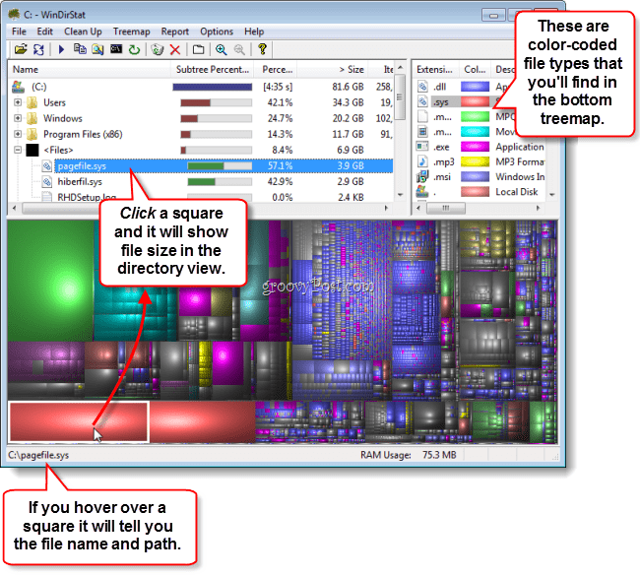640x576 pixels.
Task: Click the Users folder icon
Action: coord(32,102)
